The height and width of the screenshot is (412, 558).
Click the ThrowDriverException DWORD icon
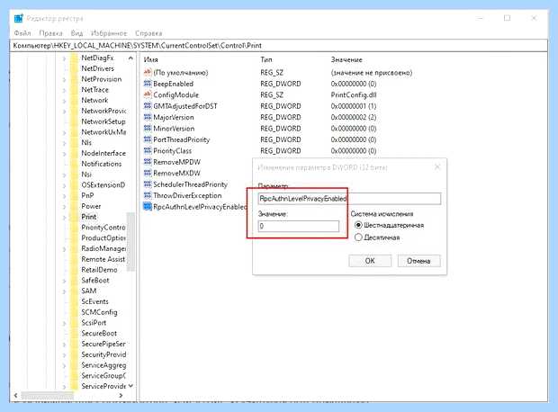(148, 196)
